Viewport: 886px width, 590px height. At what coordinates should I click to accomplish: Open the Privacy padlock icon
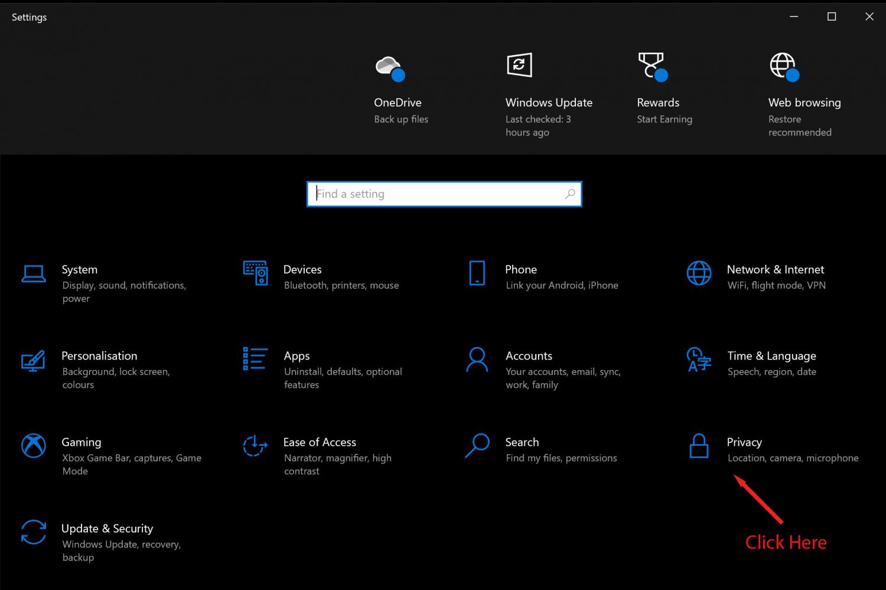point(699,446)
